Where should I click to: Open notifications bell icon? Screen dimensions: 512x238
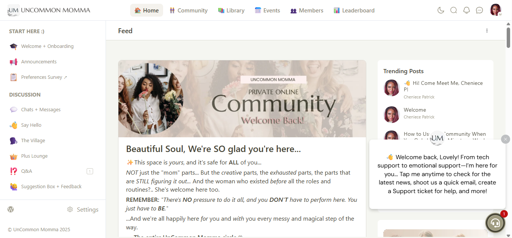click(x=467, y=10)
